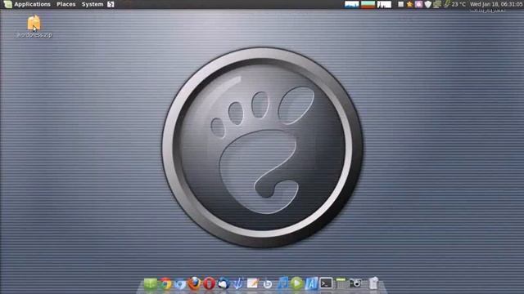Open the calculator icon in the dock
524x294 pixels.
click(341, 283)
